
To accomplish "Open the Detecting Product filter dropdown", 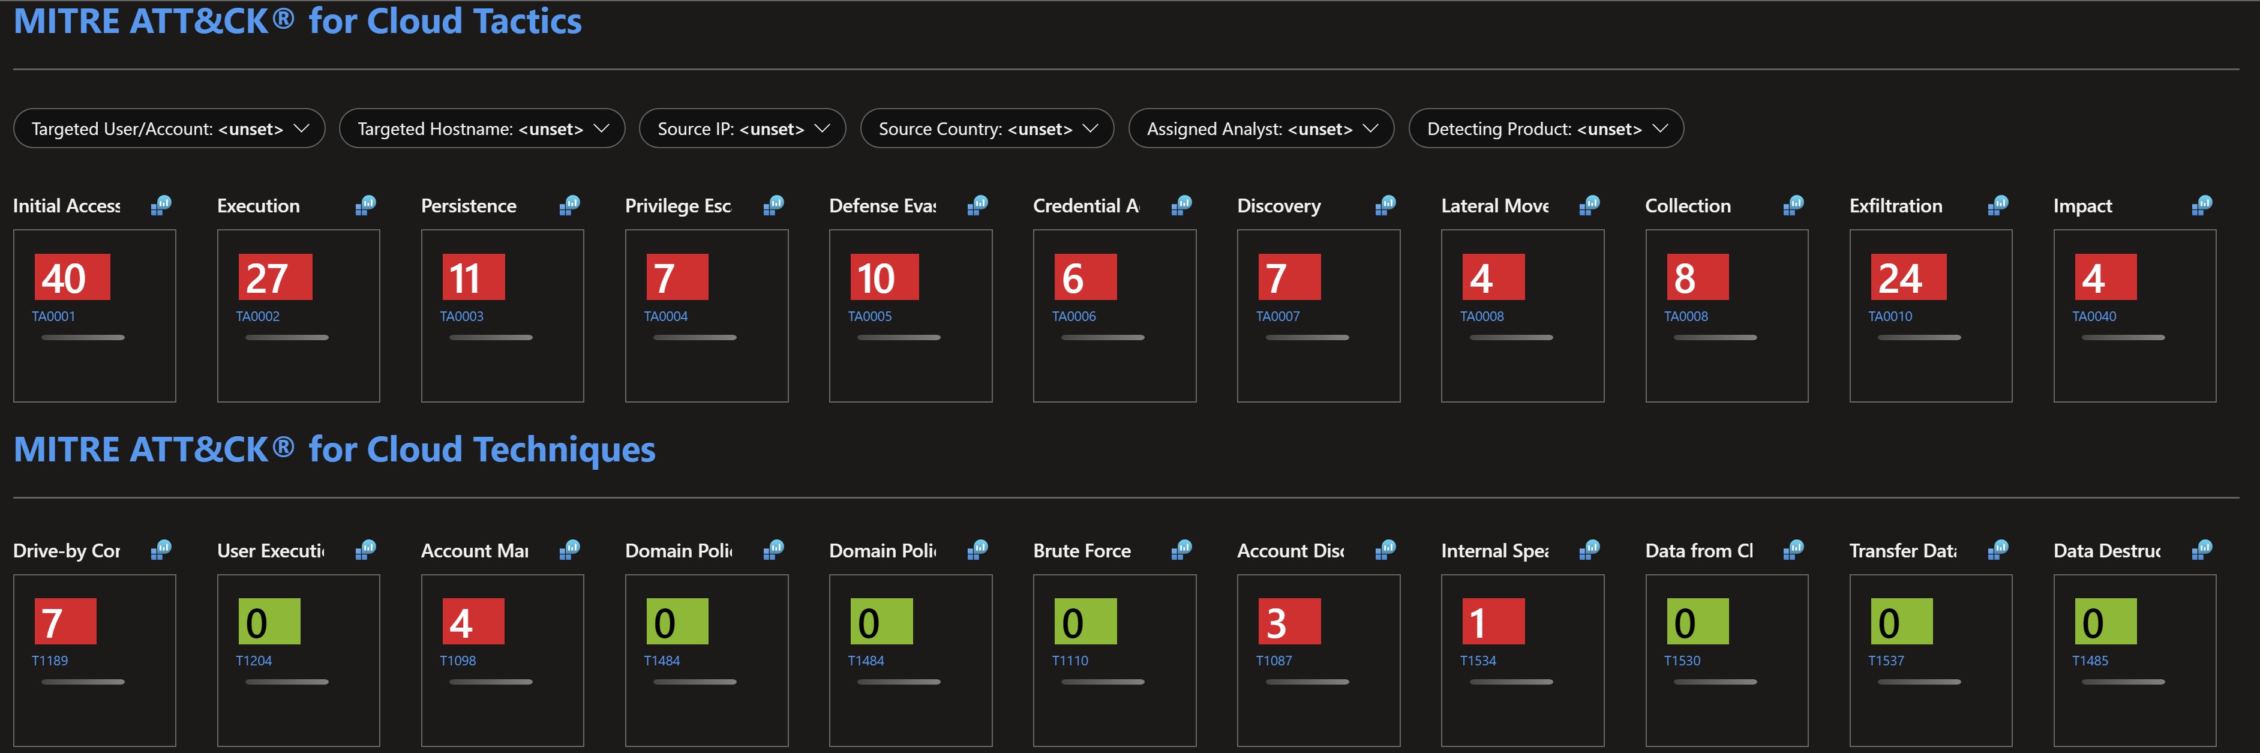I will point(1546,128).
